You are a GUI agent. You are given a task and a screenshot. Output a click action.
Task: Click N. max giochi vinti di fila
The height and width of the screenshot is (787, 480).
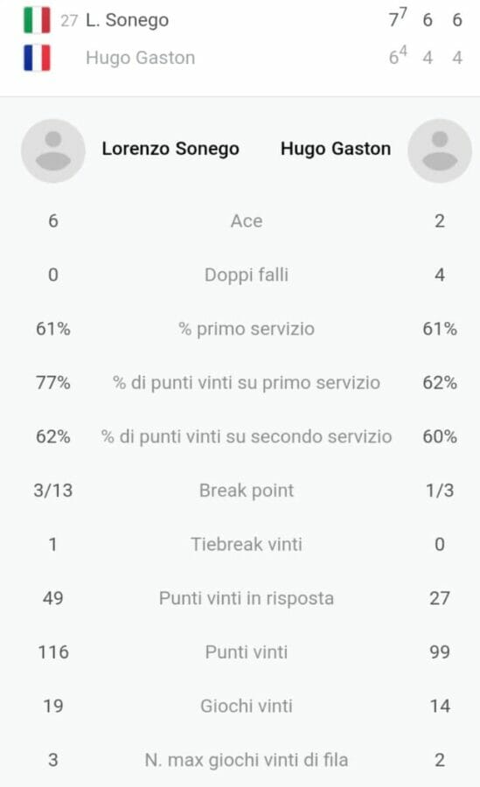(246, 760)
